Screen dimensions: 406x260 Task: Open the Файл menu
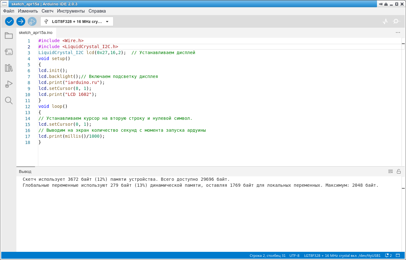9,11
